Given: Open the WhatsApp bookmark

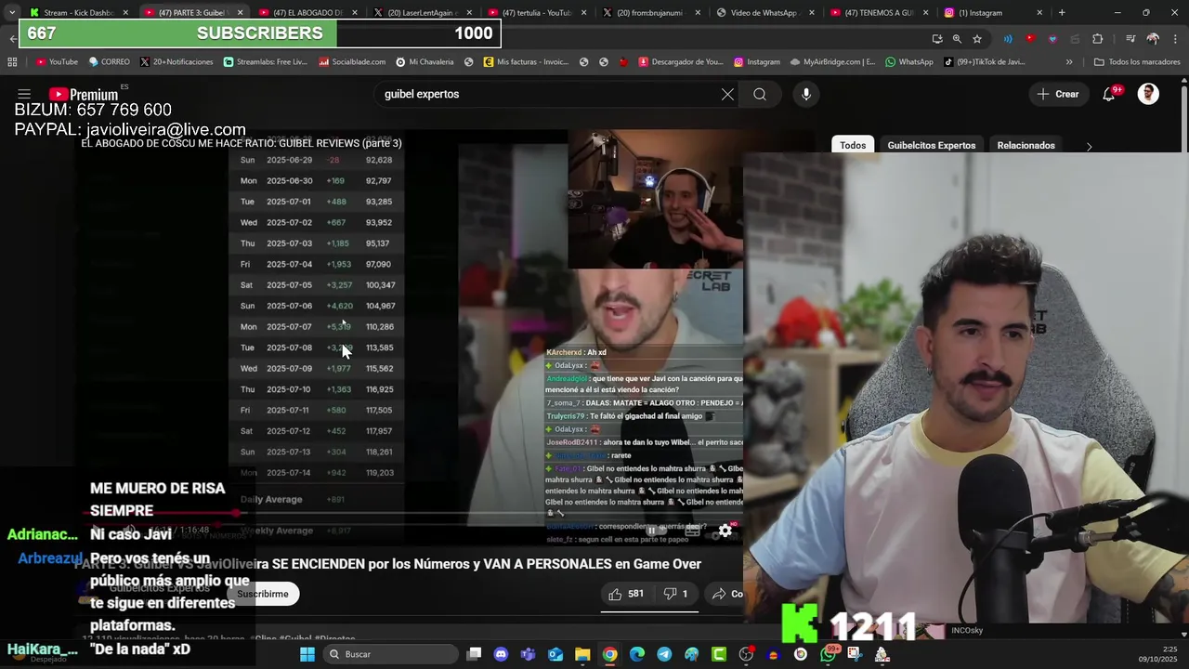Looking at the screenshot, I should point(908,62).
